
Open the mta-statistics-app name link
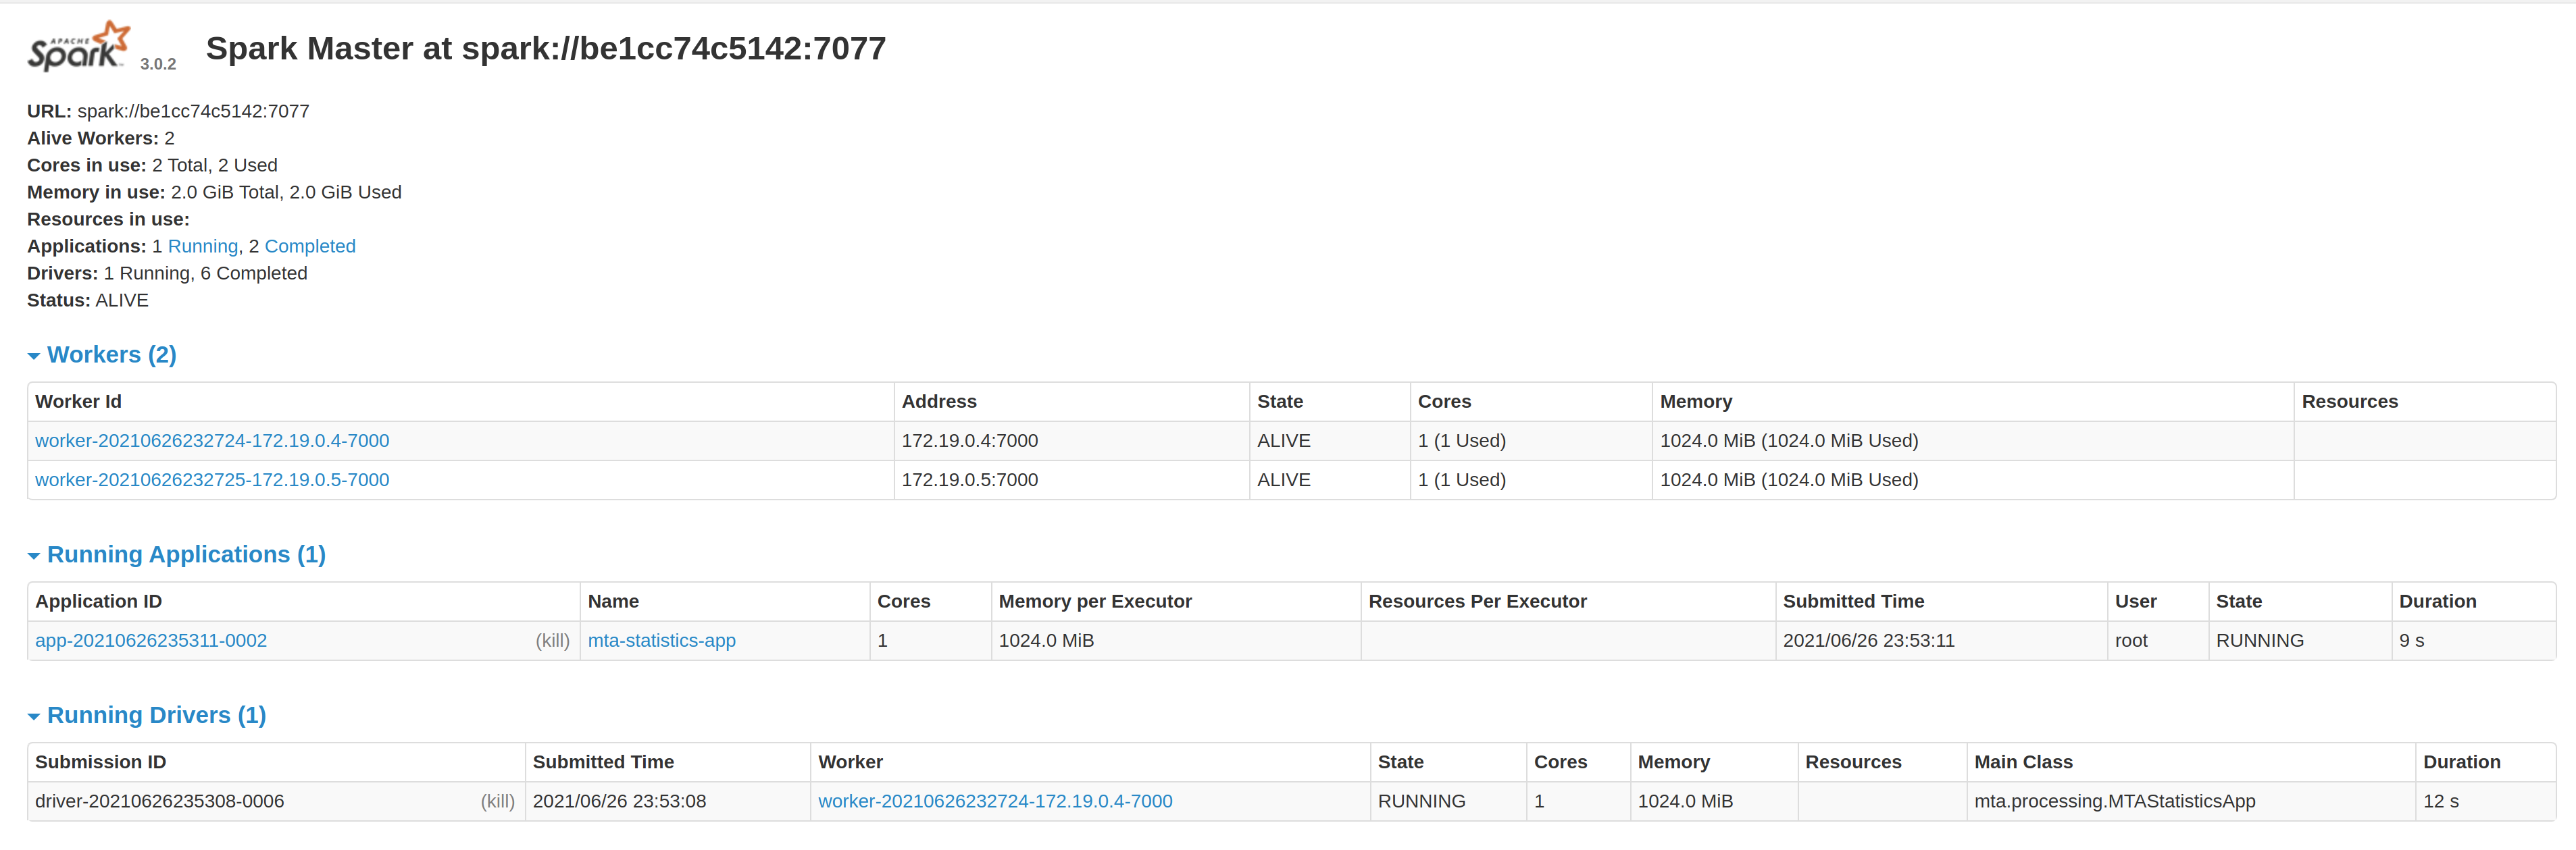pos(661,641)
